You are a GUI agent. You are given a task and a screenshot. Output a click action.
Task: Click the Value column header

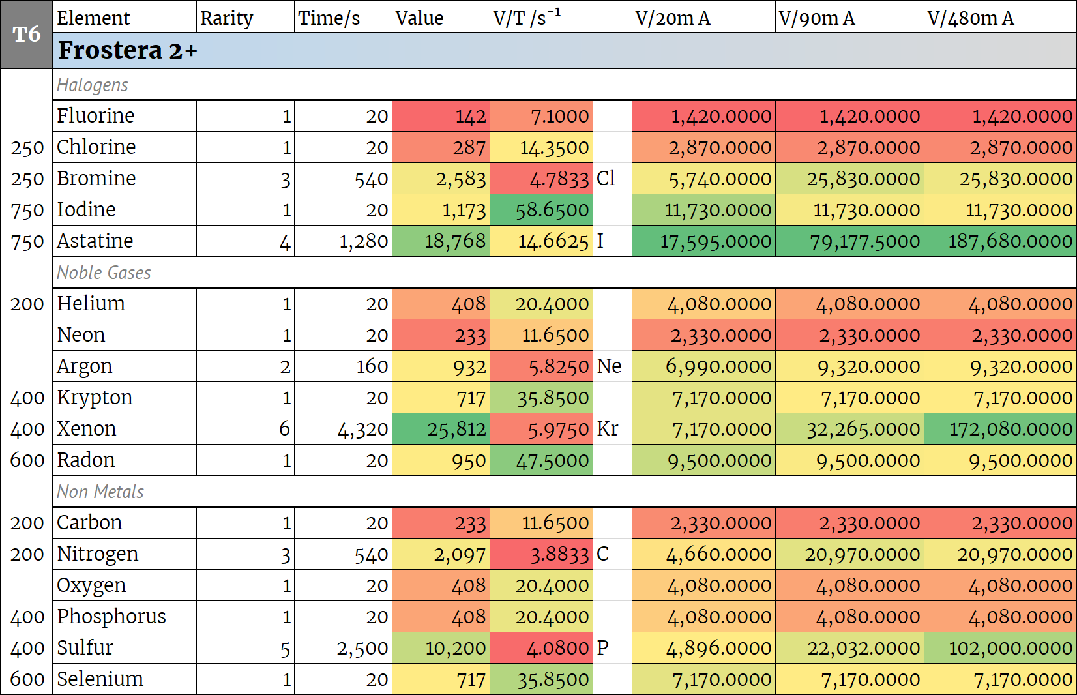441,18
